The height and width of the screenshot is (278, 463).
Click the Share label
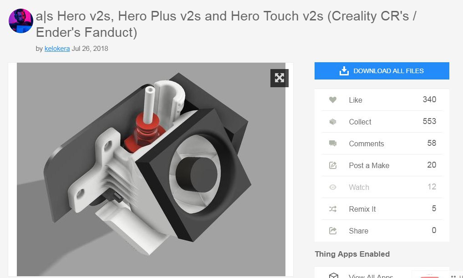358,231
